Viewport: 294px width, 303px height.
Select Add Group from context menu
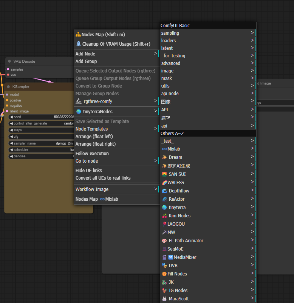[86, 62]
